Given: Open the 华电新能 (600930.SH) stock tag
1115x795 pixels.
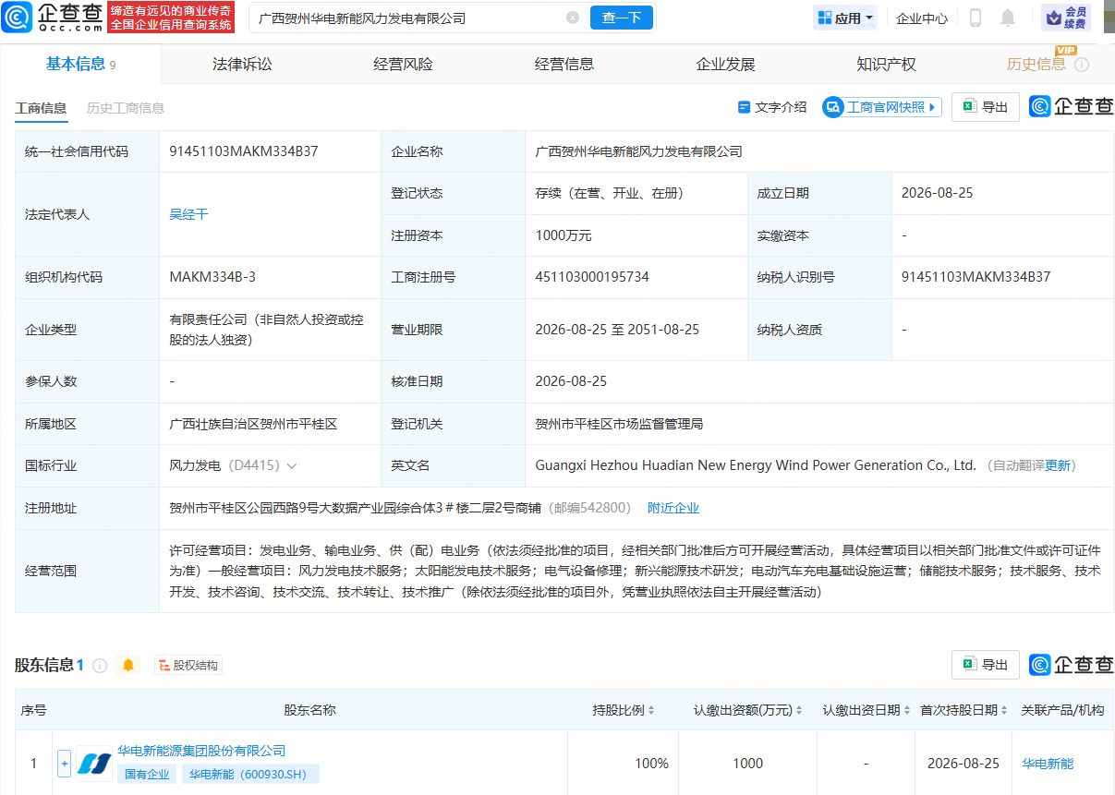Looking at the screenshot, I should tap(249, 775).
